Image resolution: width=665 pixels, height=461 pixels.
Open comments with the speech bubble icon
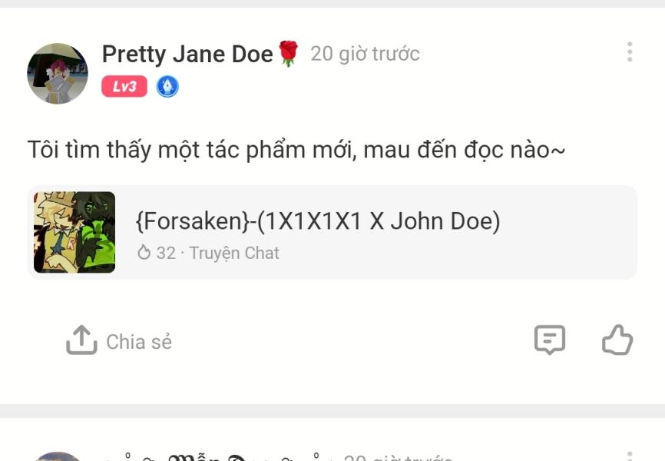550,340
